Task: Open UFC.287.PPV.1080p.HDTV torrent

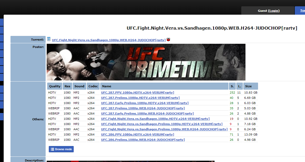Action: tap(137, 93)
